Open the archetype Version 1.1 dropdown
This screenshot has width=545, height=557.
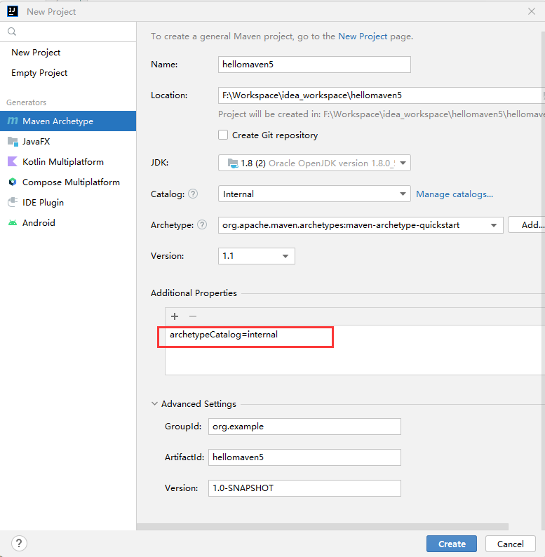pyautogui.click(x=257, y=256)
